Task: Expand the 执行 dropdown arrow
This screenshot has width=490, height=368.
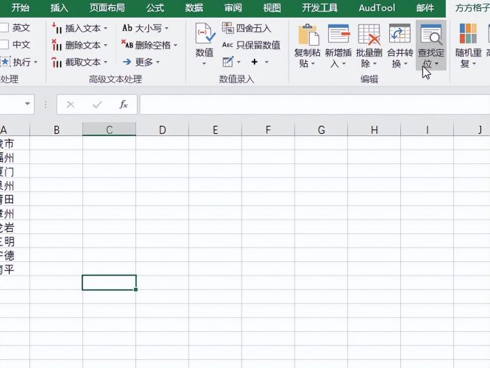Action: [35, 62]
